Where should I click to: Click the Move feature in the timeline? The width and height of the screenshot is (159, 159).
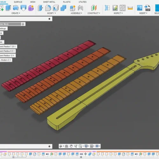click(x=86, y=154)
